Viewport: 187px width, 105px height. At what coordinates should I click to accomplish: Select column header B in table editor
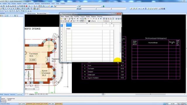coord(87,23)
